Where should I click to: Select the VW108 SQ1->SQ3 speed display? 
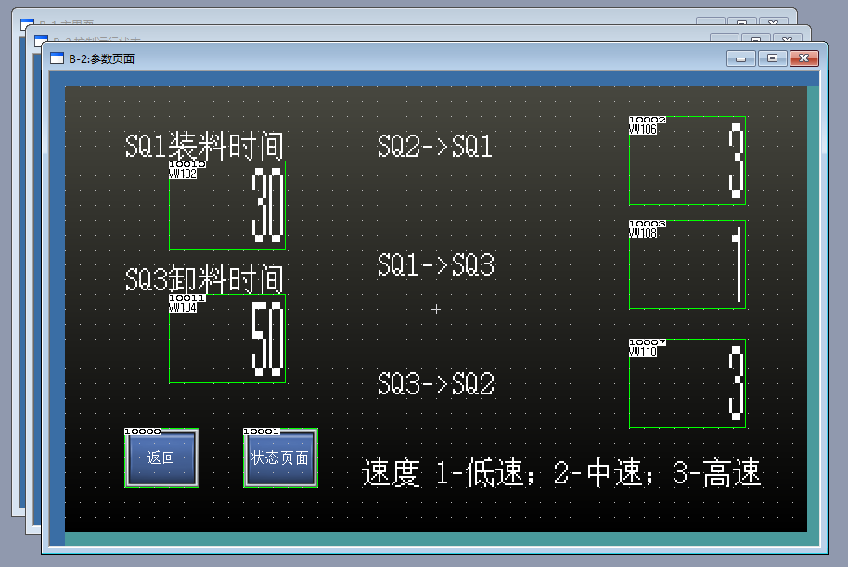pyautogui.click(x=687, y=265)
